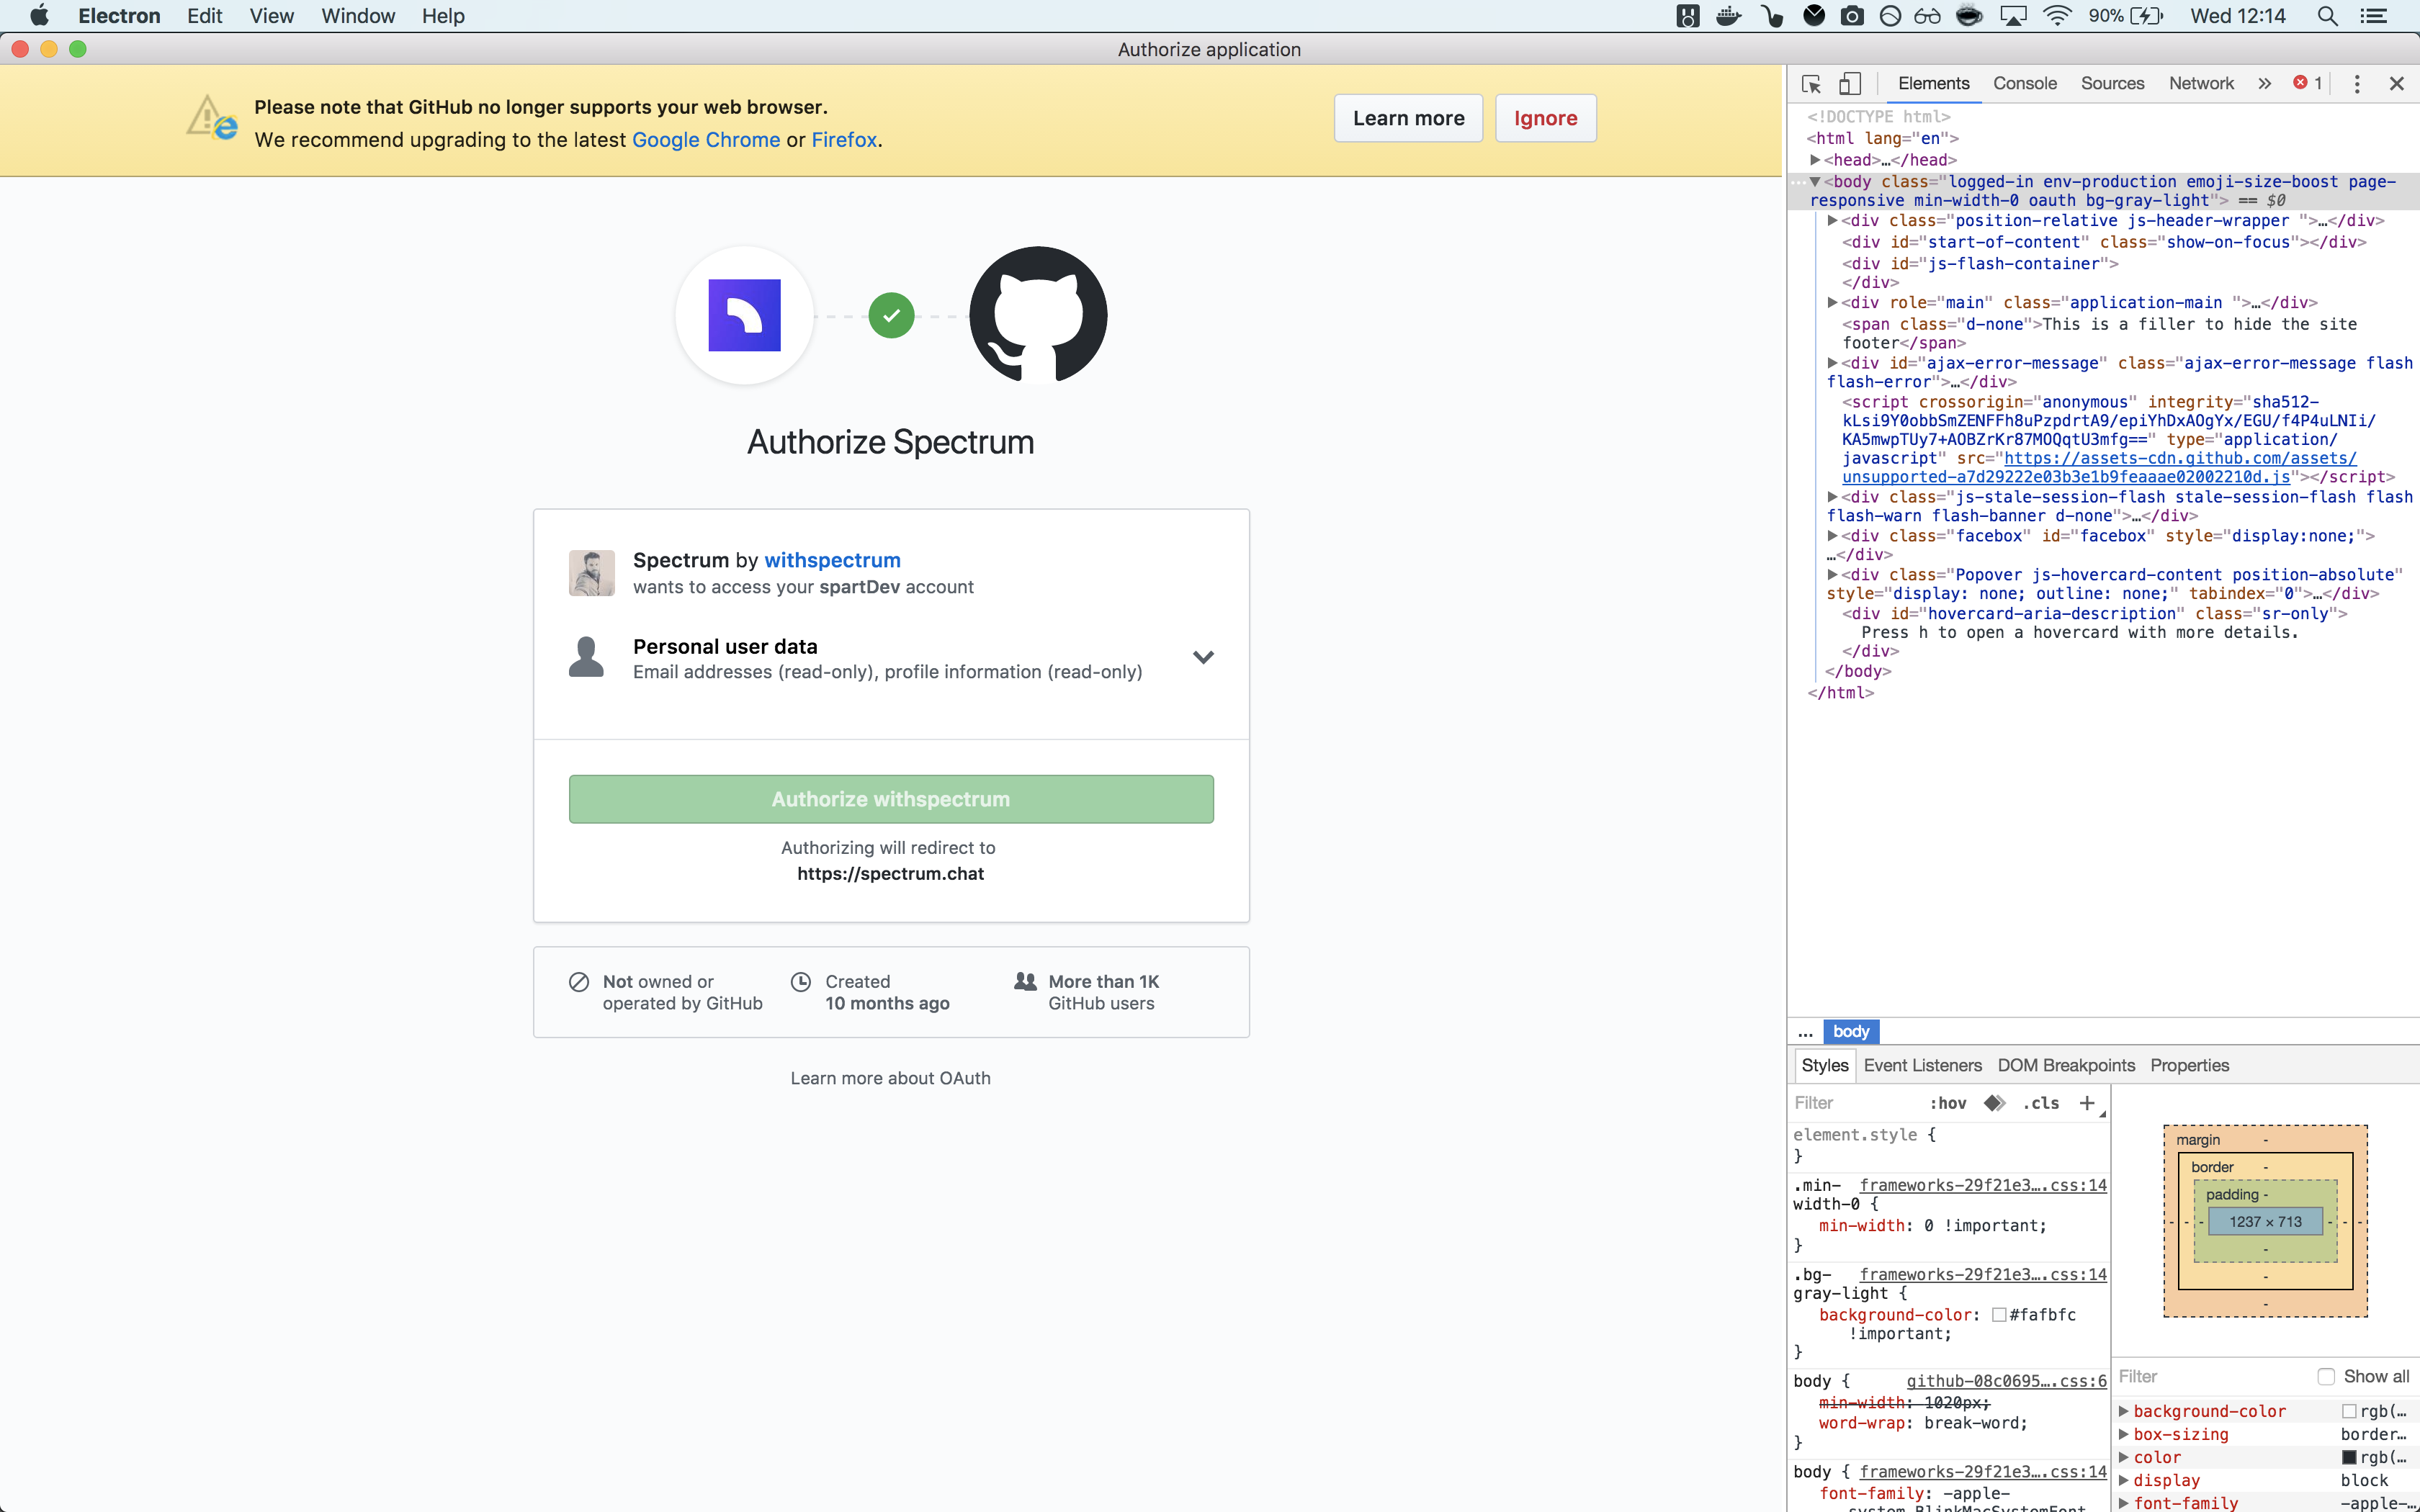Click the browser warning icon in banner
This screenshot has height=1512, width=2420.
click(211, 118)
